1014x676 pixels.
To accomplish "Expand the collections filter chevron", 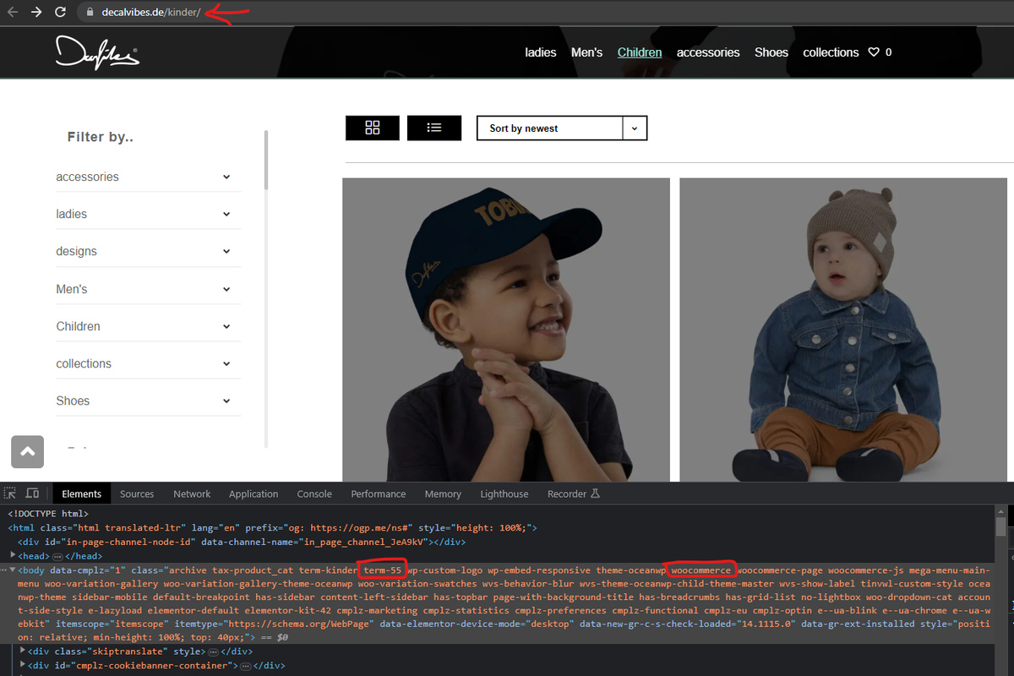I will [226, 363].
